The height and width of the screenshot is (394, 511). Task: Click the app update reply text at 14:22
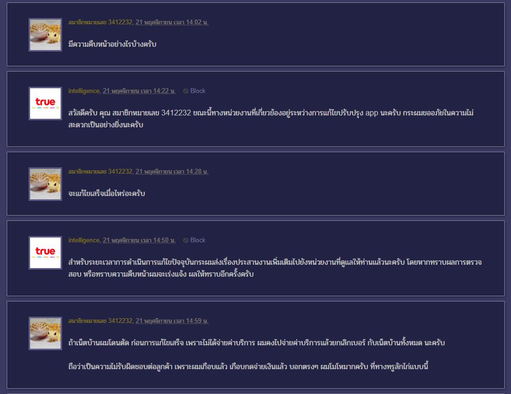271,119
